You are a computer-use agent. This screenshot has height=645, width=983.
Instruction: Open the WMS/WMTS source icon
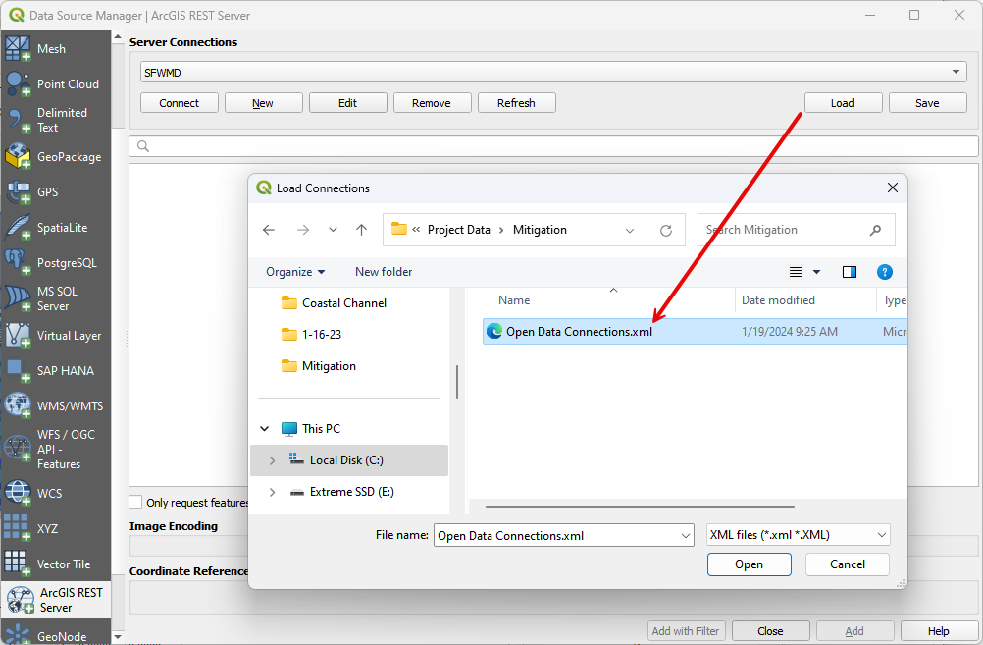pos(19,406)
